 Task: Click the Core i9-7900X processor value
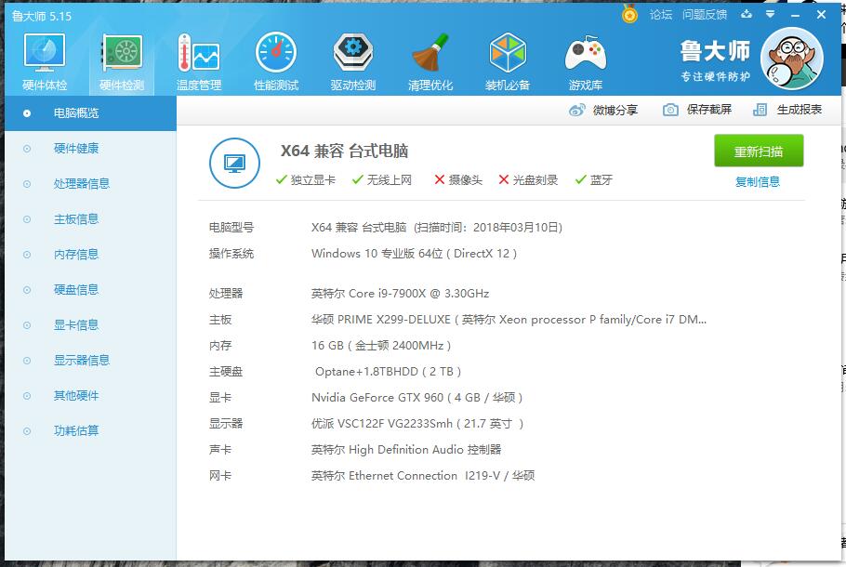click(x=401, y=294)
